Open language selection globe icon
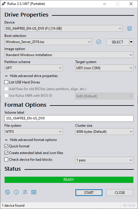Image resolution: width=138 pixels, height=209 pixels. 8,192
